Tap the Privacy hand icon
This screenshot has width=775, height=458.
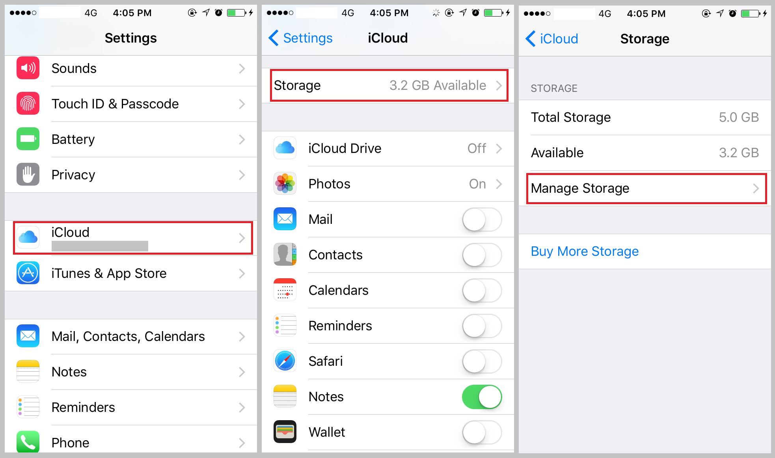[28, 175]
